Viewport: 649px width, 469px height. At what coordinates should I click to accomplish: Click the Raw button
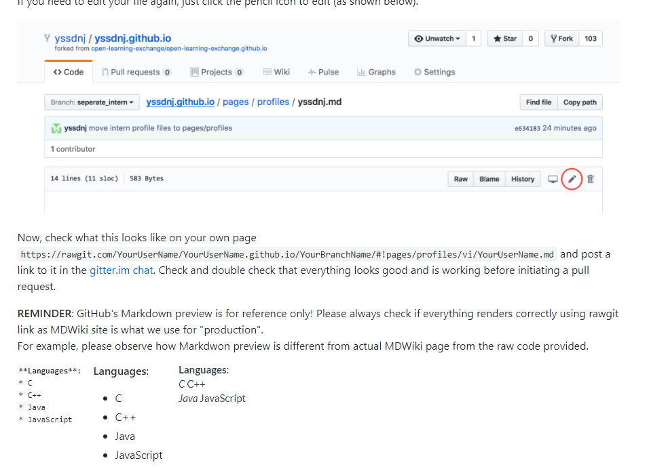tap(461, 179)
